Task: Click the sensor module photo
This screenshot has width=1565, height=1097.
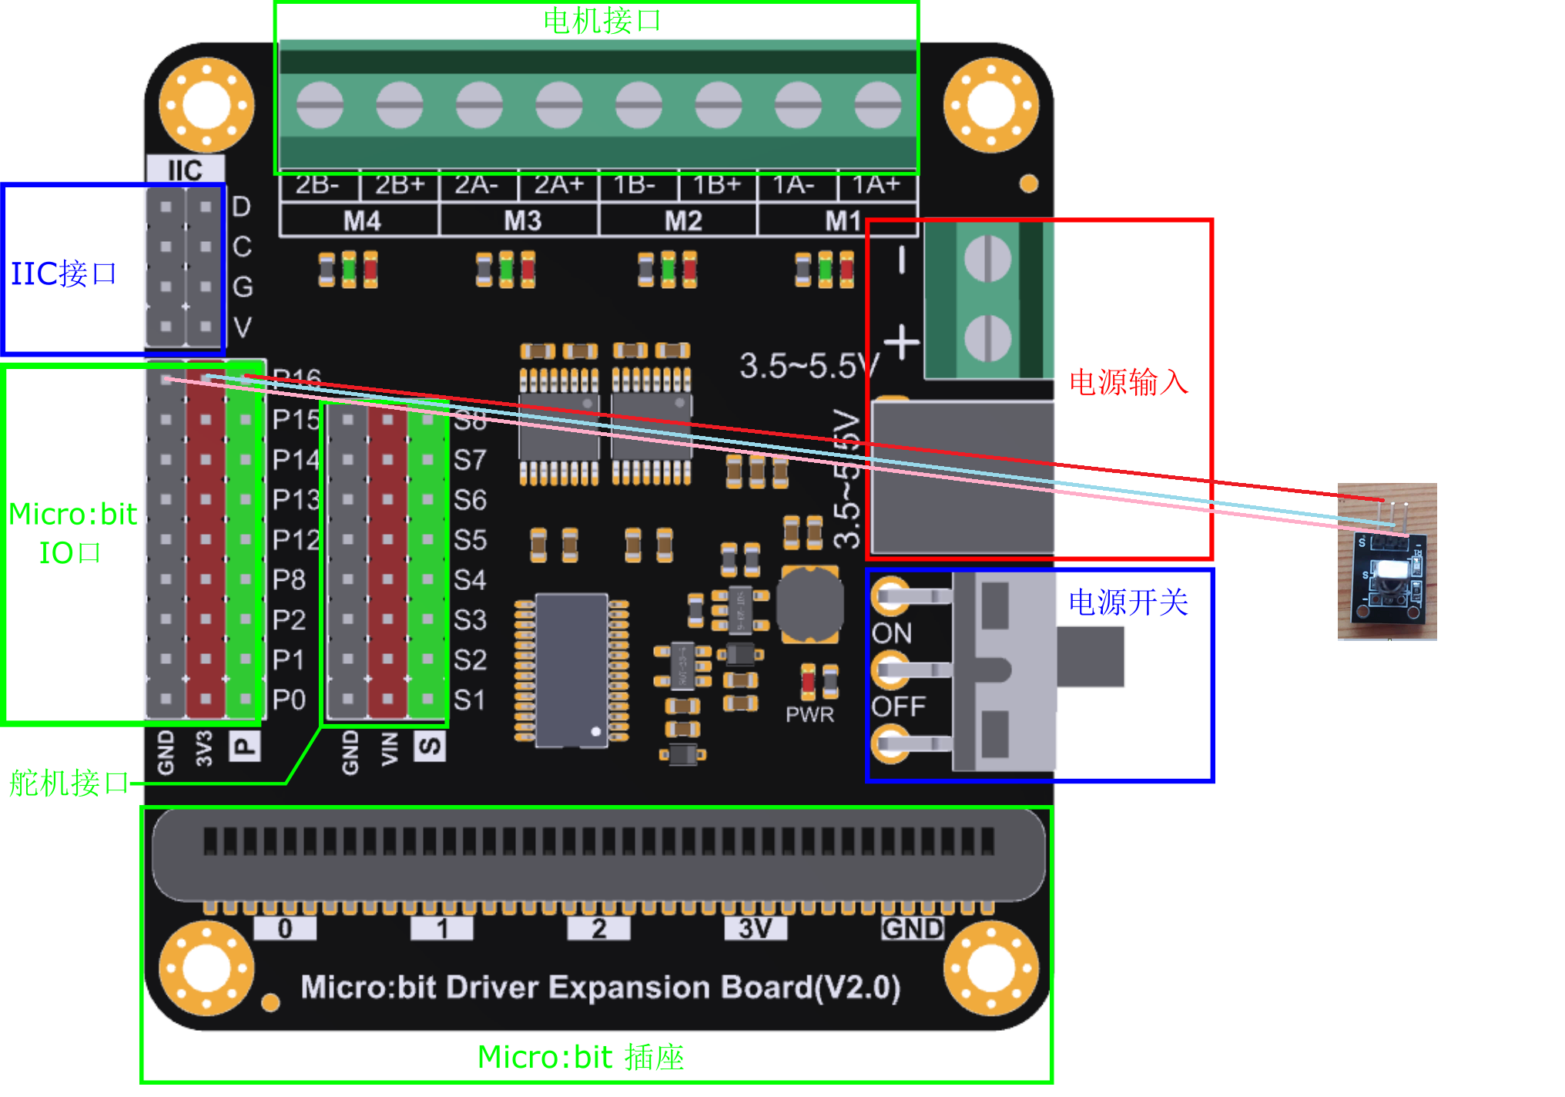Action: (x=1387, y=562)
